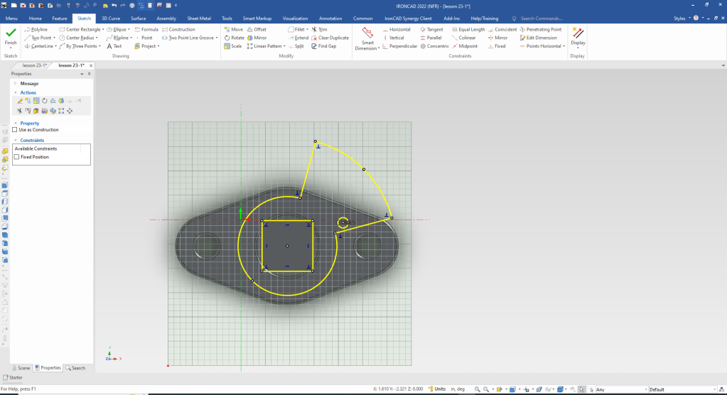
Task: Pin the Properties panel
Action: coord(89,74)
